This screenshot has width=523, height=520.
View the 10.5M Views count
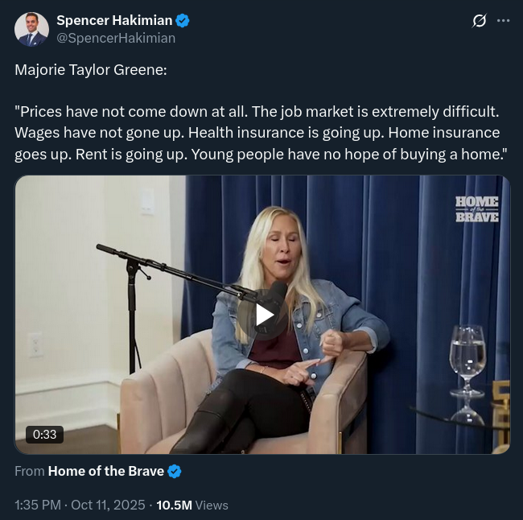tap(192, 505)
